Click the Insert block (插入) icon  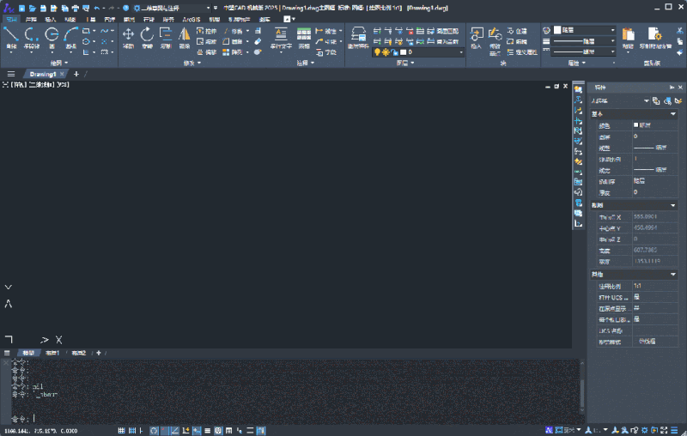tap(477, 37)
